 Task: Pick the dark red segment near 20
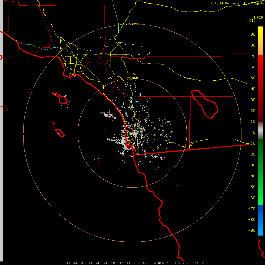[x=260, y=111]
